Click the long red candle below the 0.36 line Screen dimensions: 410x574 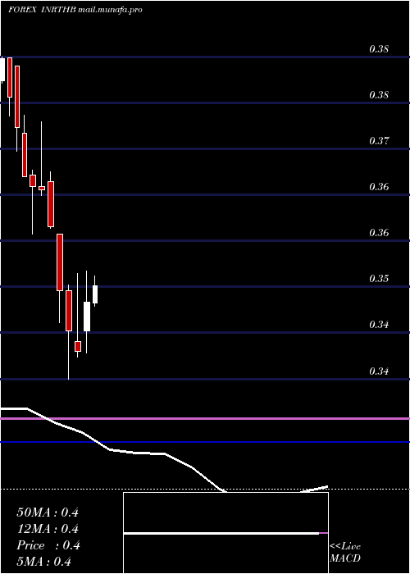click(x=60, y=262)
